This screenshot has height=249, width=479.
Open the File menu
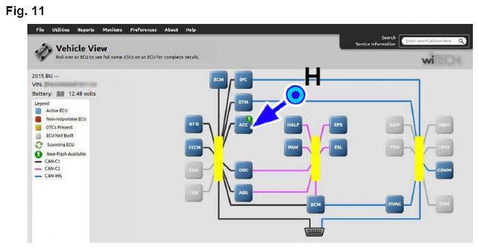pyautogui.click(x=40, y=29)
